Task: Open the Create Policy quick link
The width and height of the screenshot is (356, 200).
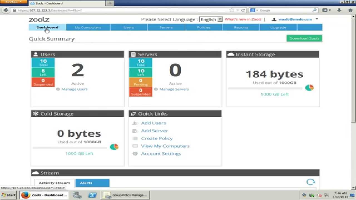Action: 157,138
